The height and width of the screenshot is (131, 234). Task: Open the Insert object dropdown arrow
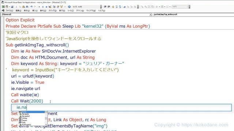click(x=9, y=7)
